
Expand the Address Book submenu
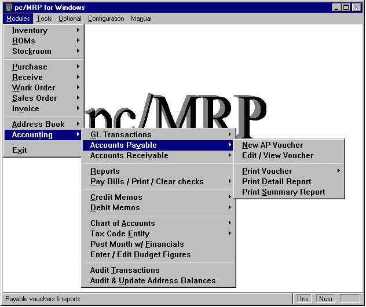(x=43, y=124)
